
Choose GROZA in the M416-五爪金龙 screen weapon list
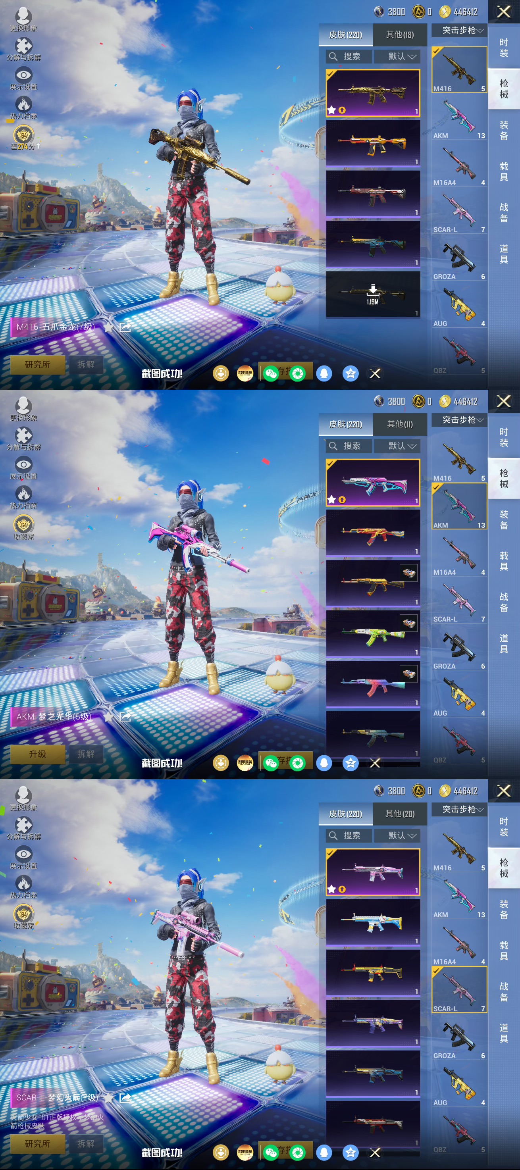[x=459, y=258]
